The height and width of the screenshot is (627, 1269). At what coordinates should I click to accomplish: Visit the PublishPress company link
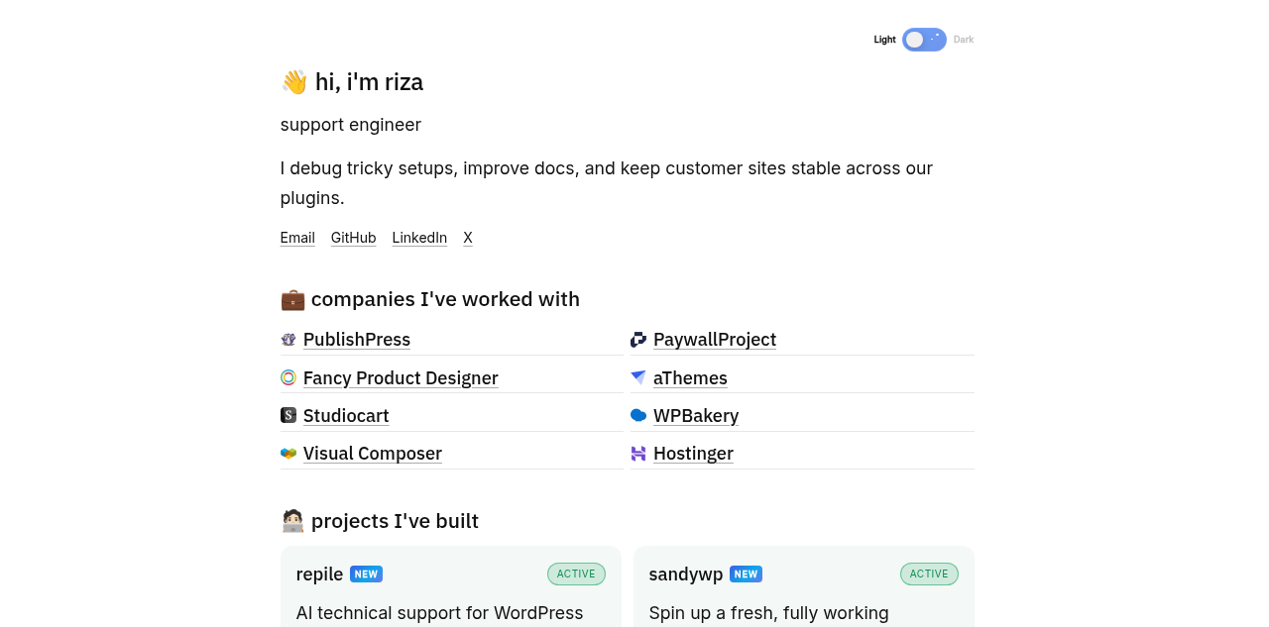(357, 340)
